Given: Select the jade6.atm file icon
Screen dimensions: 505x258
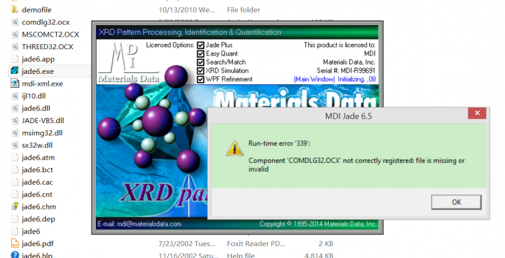Looking at the screenshot, I should pos(15,157).
